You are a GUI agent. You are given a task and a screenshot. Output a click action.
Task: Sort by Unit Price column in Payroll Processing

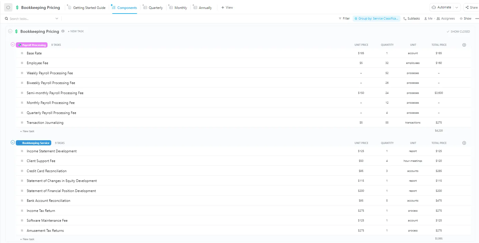point(361,45)
